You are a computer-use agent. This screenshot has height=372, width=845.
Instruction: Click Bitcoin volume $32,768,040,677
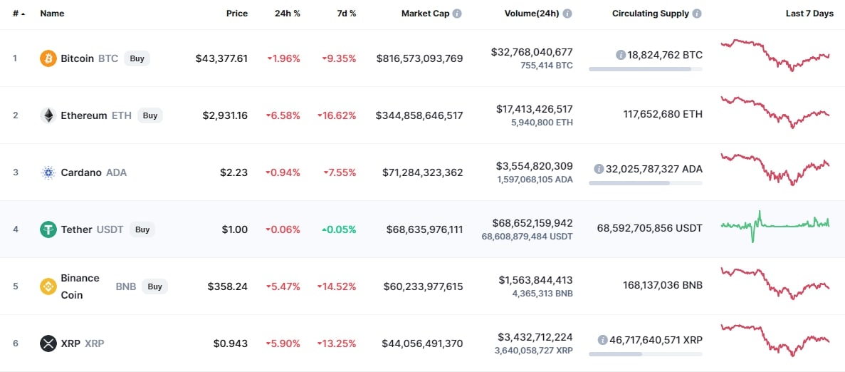click(x=532, y=52)
